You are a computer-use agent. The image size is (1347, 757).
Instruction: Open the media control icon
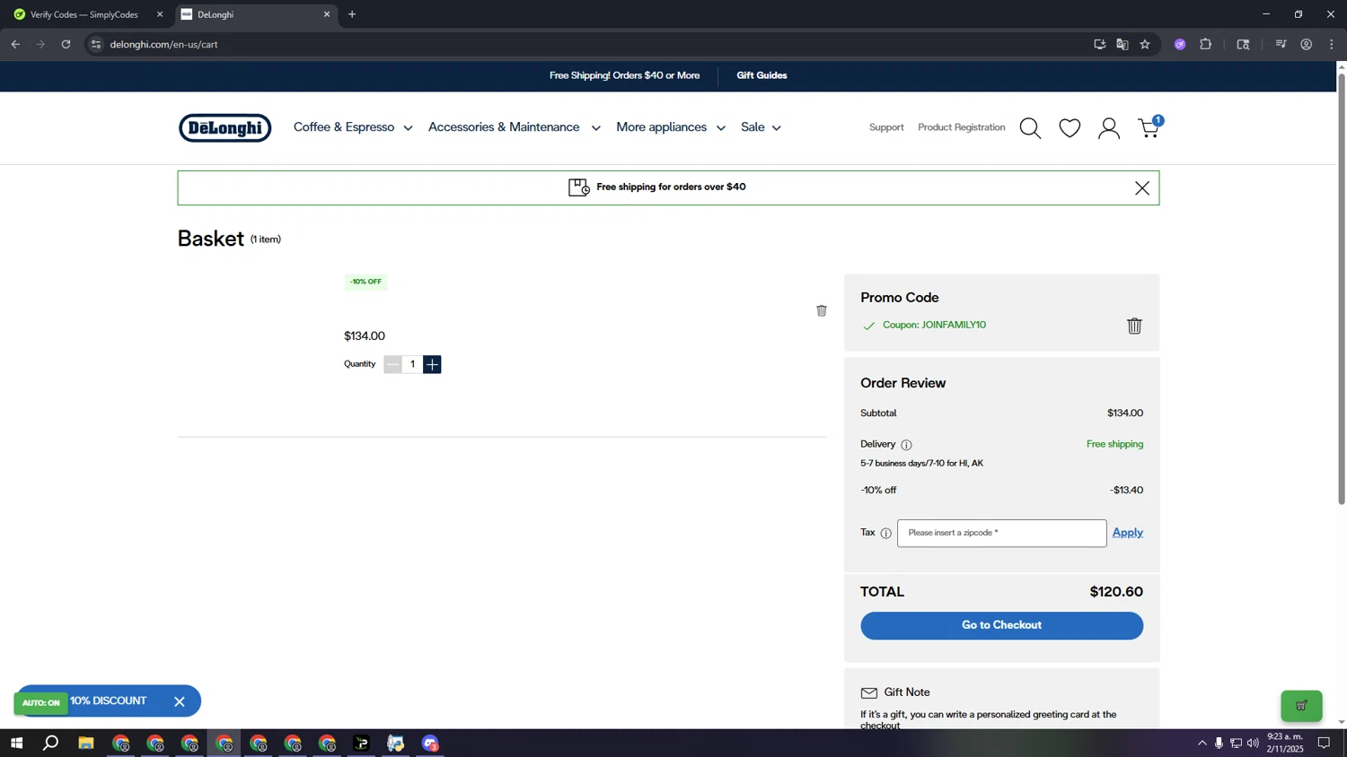(1281, 44)
